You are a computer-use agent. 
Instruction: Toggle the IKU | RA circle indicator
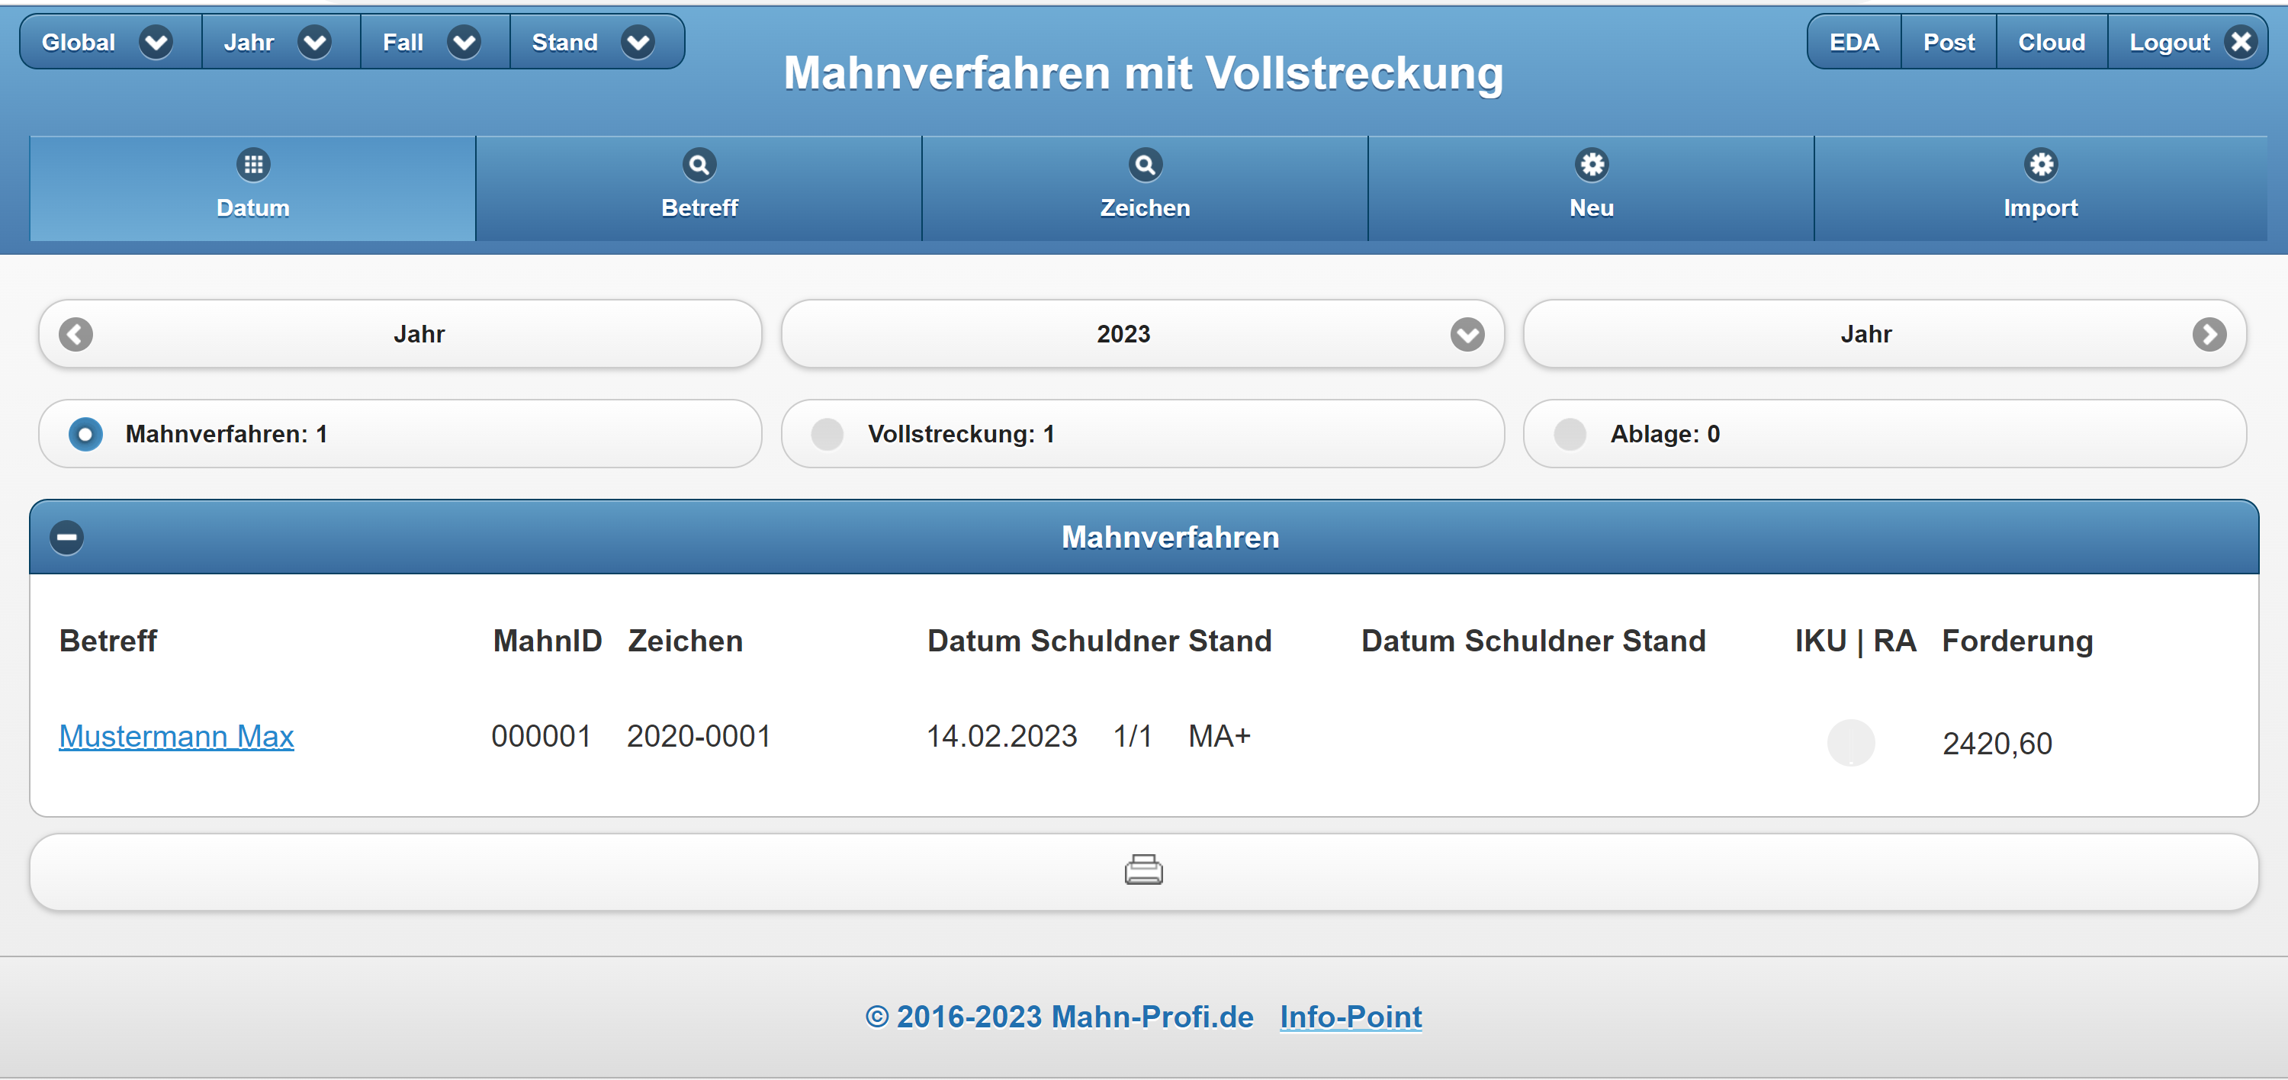coord(1850,743)
